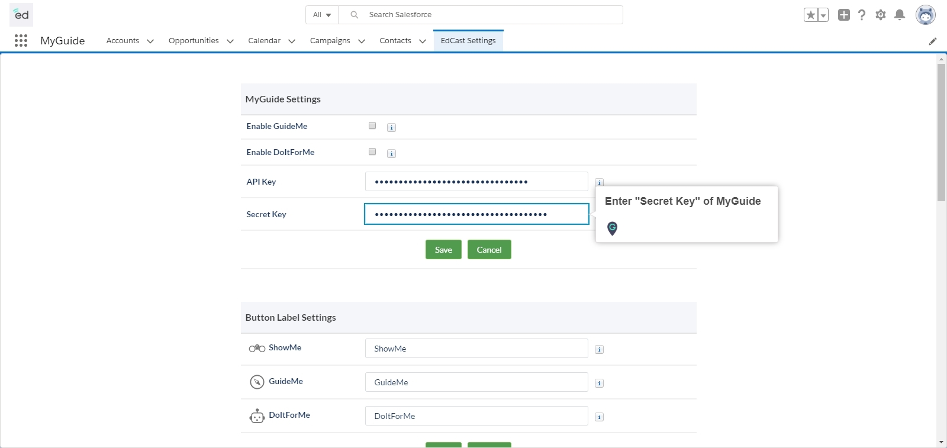Expand the Campaigns tab dropdown chevron
Image resolution: width=947 pixels, height=448 pixels.
click(362, 41)
